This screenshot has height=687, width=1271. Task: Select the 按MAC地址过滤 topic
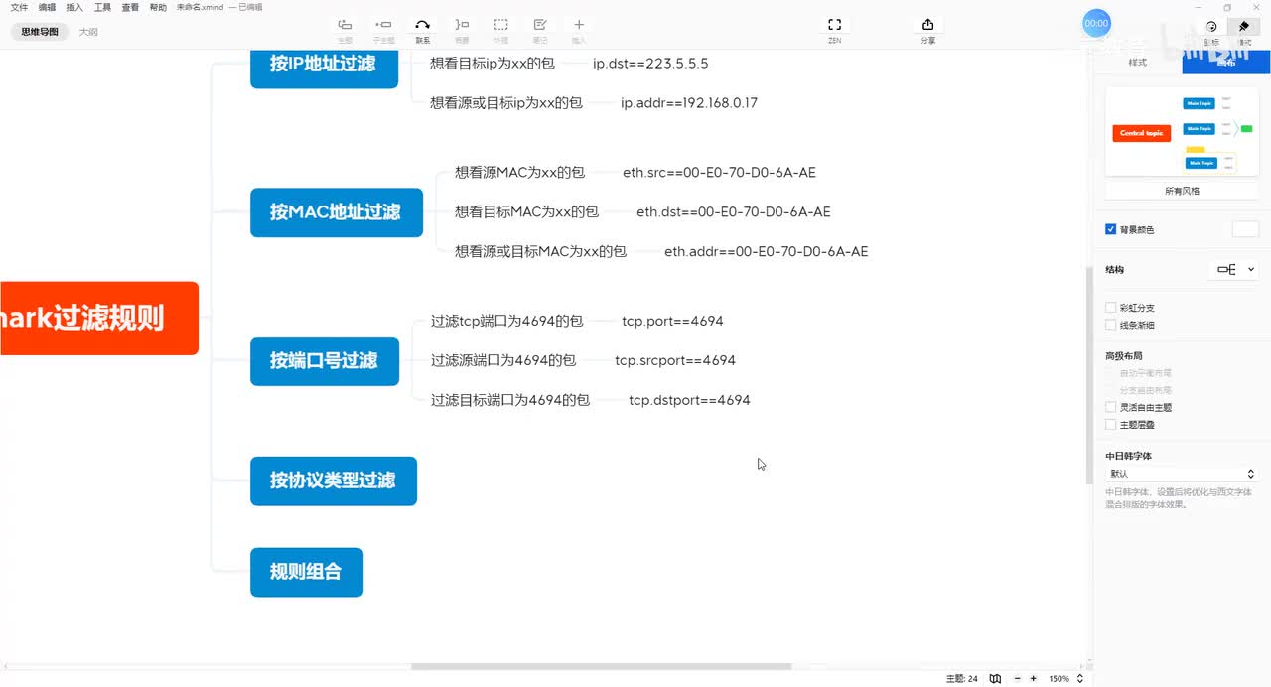coord(336,212)
